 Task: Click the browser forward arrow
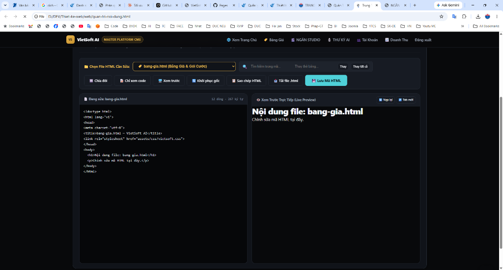[x=15, y=16]
